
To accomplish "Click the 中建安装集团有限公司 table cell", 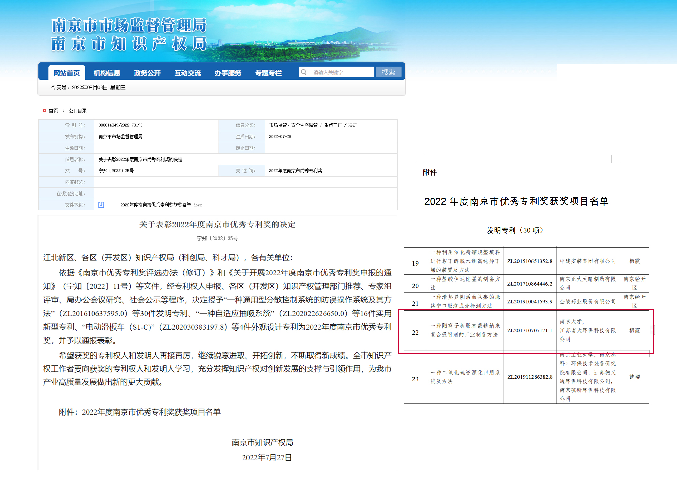I will pyautogui.click(x=588, y=261).
